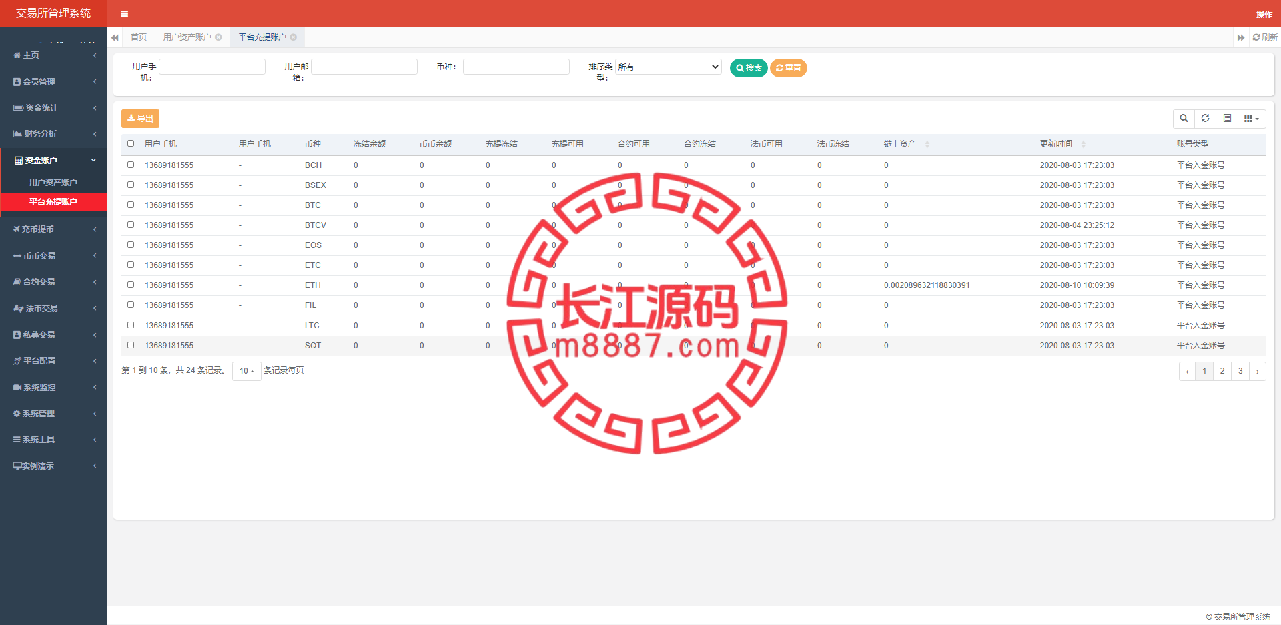Open the 排序类型 dropdown showing 所有

point(669,67)
